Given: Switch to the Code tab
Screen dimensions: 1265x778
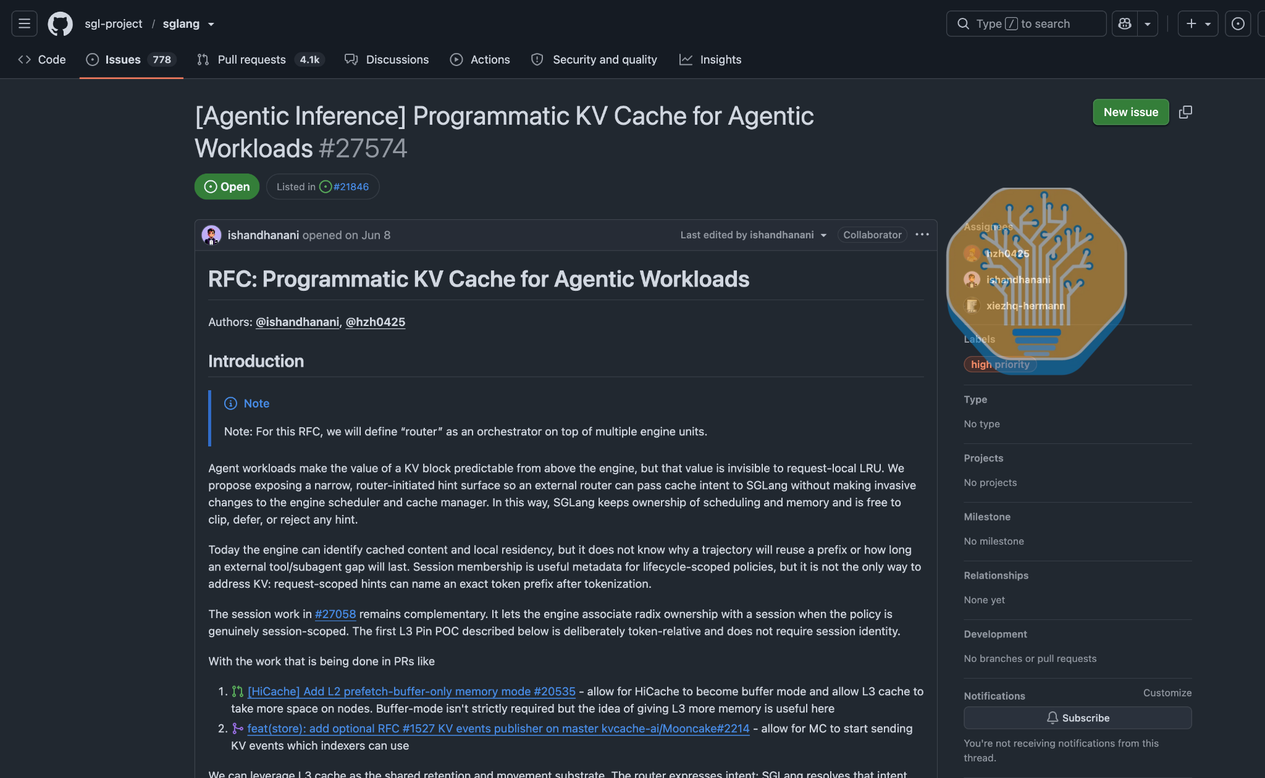Looking at the screenshot, I should tap(42, 59).
